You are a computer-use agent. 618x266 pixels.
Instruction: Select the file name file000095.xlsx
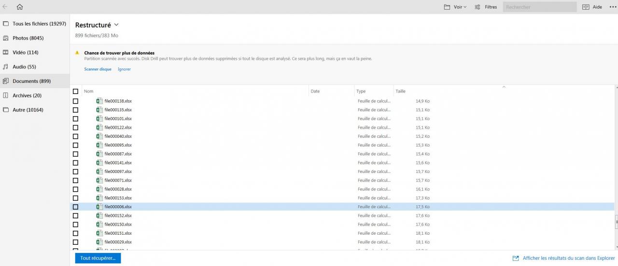118,145
